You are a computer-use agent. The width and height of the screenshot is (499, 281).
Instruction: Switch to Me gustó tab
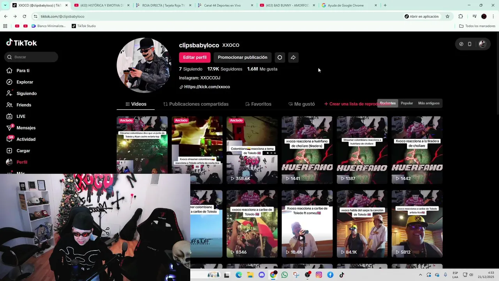pos(301,104)
